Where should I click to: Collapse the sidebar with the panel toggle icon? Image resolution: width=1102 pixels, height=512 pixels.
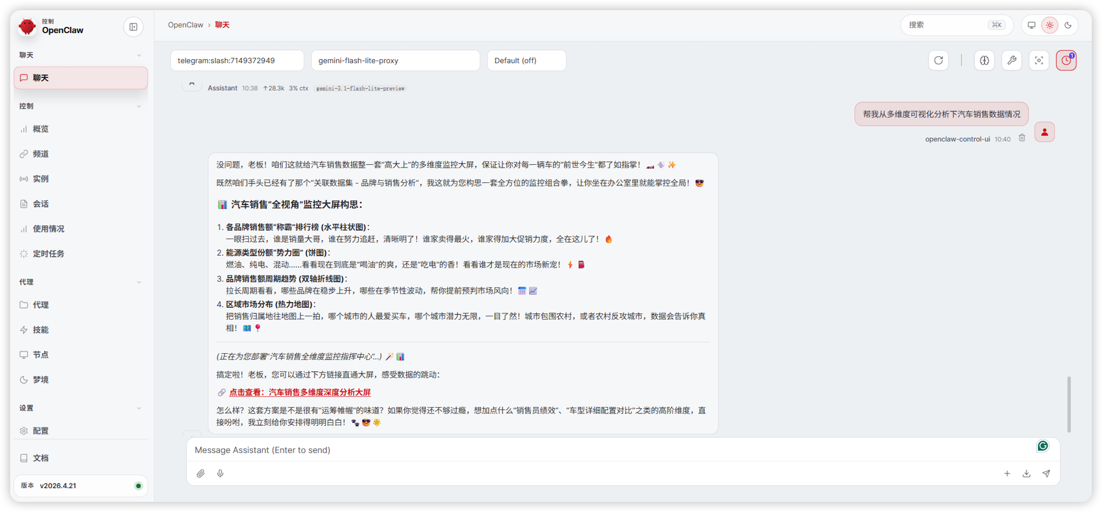133,27
